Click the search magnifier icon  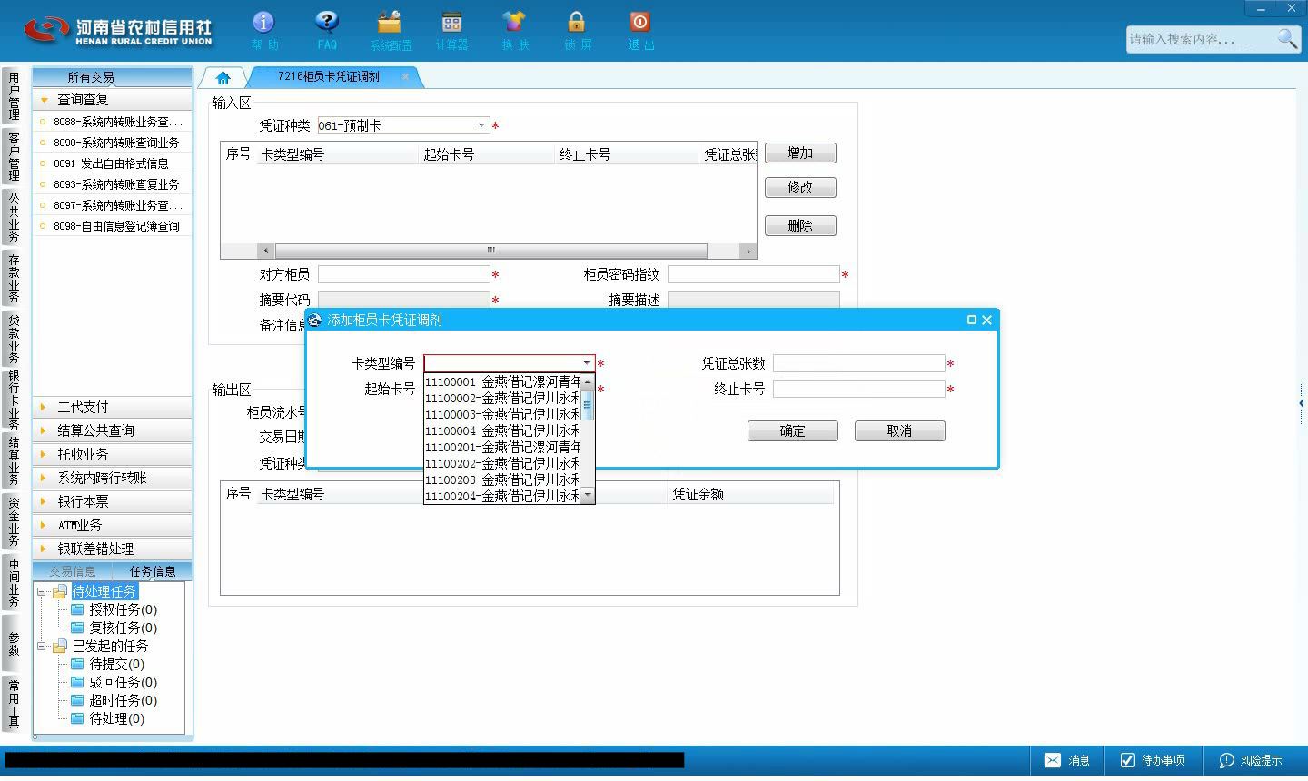[1286, 38]
